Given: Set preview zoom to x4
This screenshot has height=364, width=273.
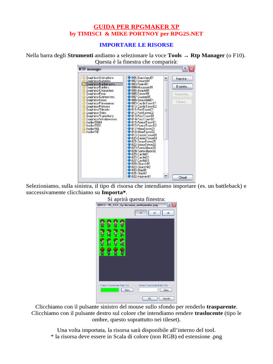Looking at the screenshot, I should [168, 213].
